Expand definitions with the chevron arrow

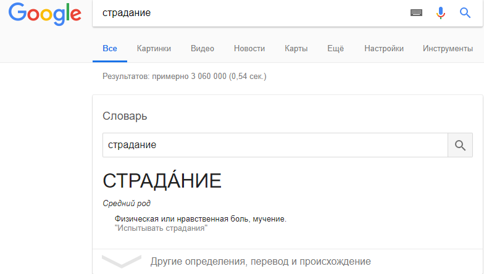tap(122, 262)
